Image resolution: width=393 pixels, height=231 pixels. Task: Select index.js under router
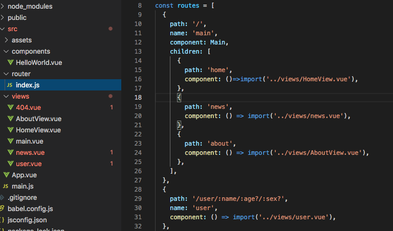click(28, 85)
